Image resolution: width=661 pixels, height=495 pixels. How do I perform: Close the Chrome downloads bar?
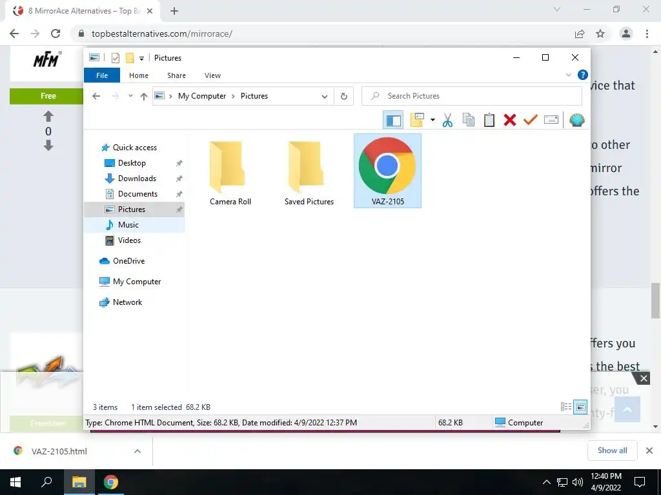649,451
